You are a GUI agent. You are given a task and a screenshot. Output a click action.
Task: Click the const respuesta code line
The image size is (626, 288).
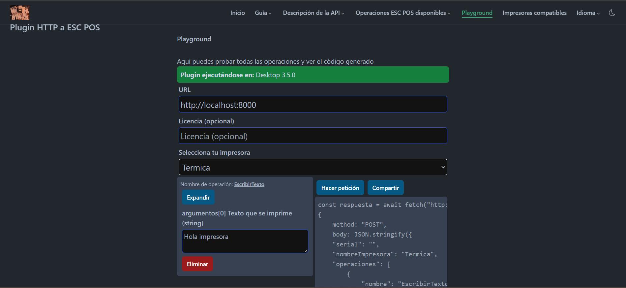[382, 205]
